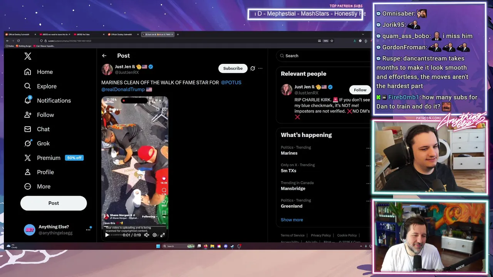Open Firefox from the taskbar
The height and width of the screenshot is (277, 493).
(x=206, y=246)
